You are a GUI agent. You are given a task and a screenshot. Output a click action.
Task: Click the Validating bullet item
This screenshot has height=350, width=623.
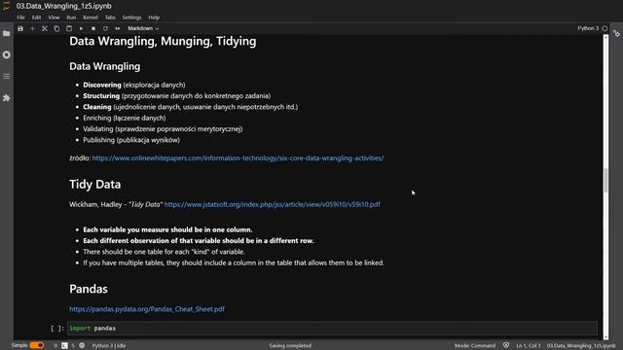point(163,129)
